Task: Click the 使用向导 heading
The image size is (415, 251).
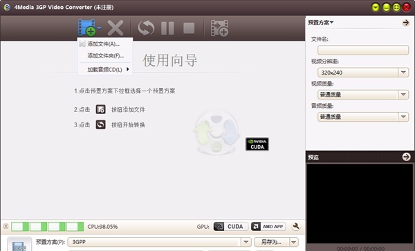Action: [170, 60]
